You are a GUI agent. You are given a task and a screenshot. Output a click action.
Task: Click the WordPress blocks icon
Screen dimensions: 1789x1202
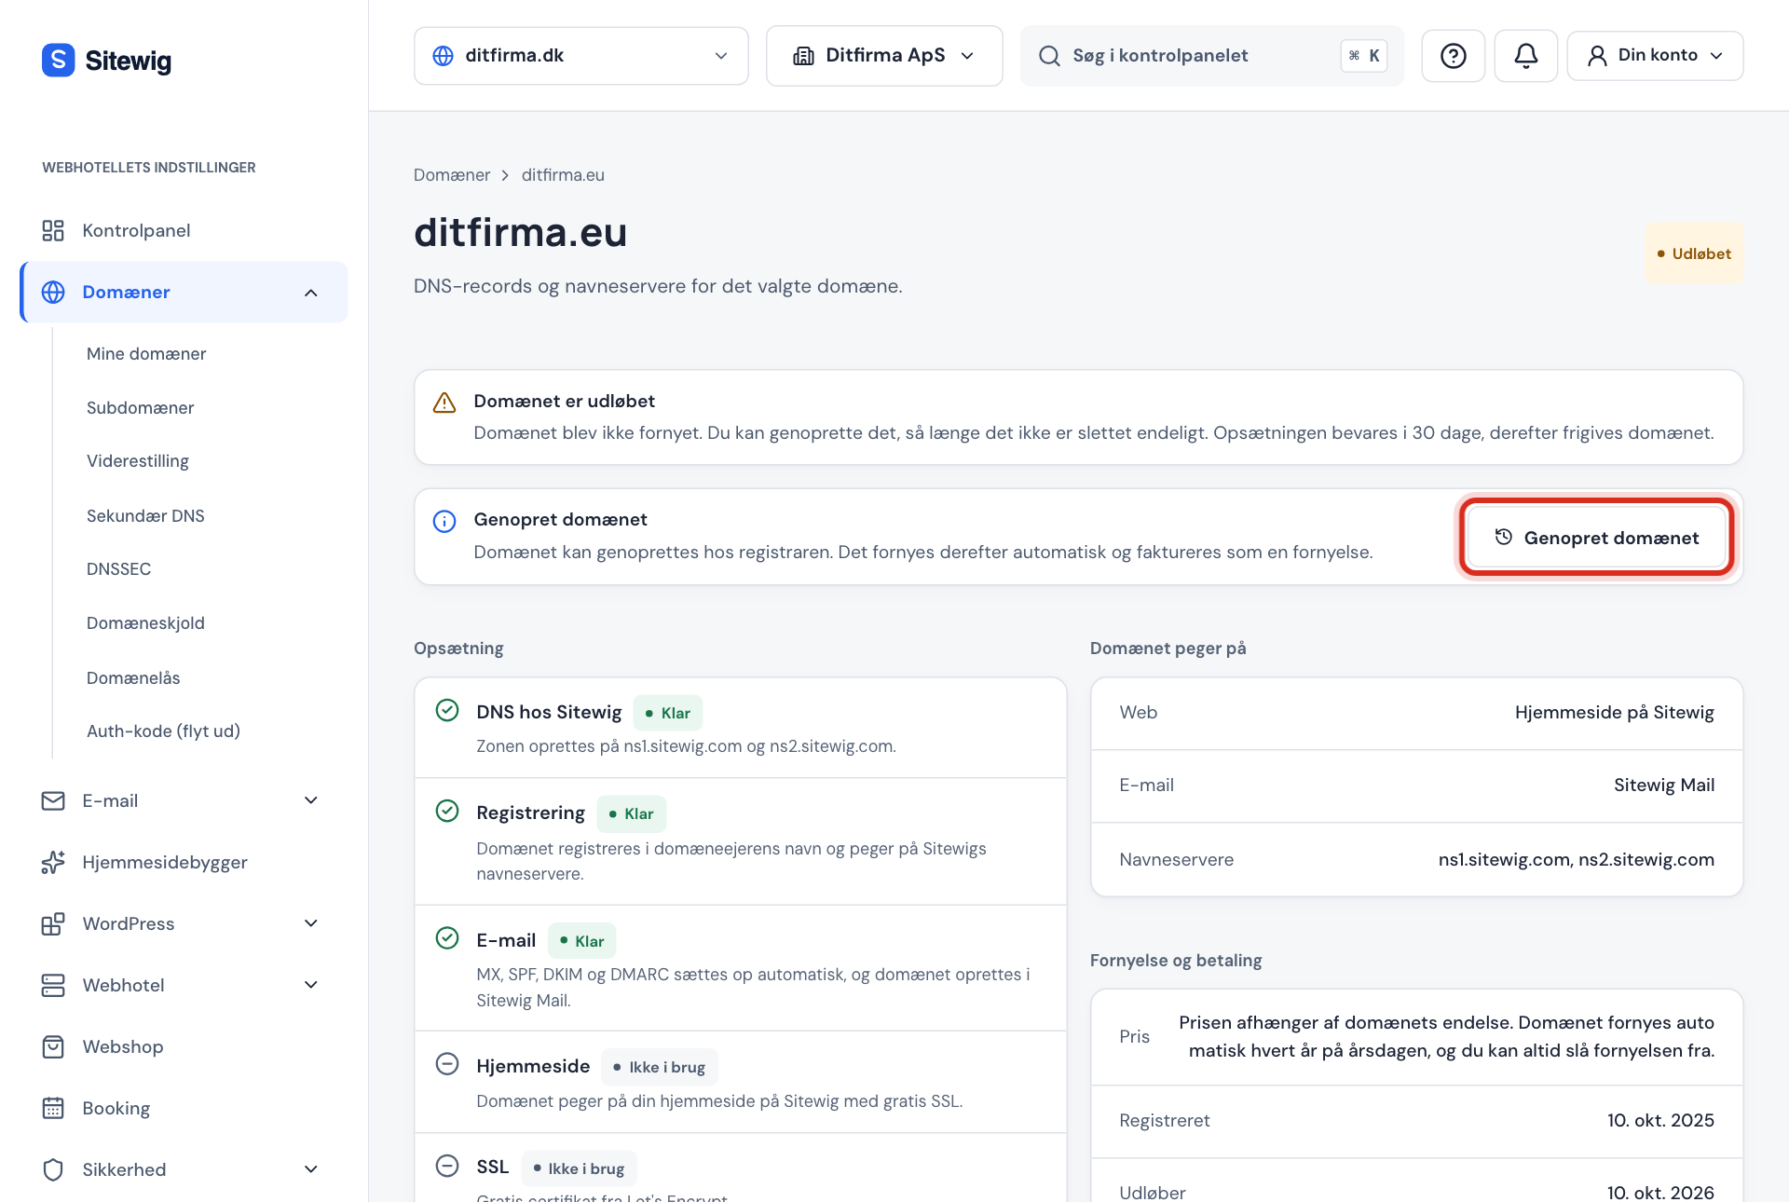53,923
